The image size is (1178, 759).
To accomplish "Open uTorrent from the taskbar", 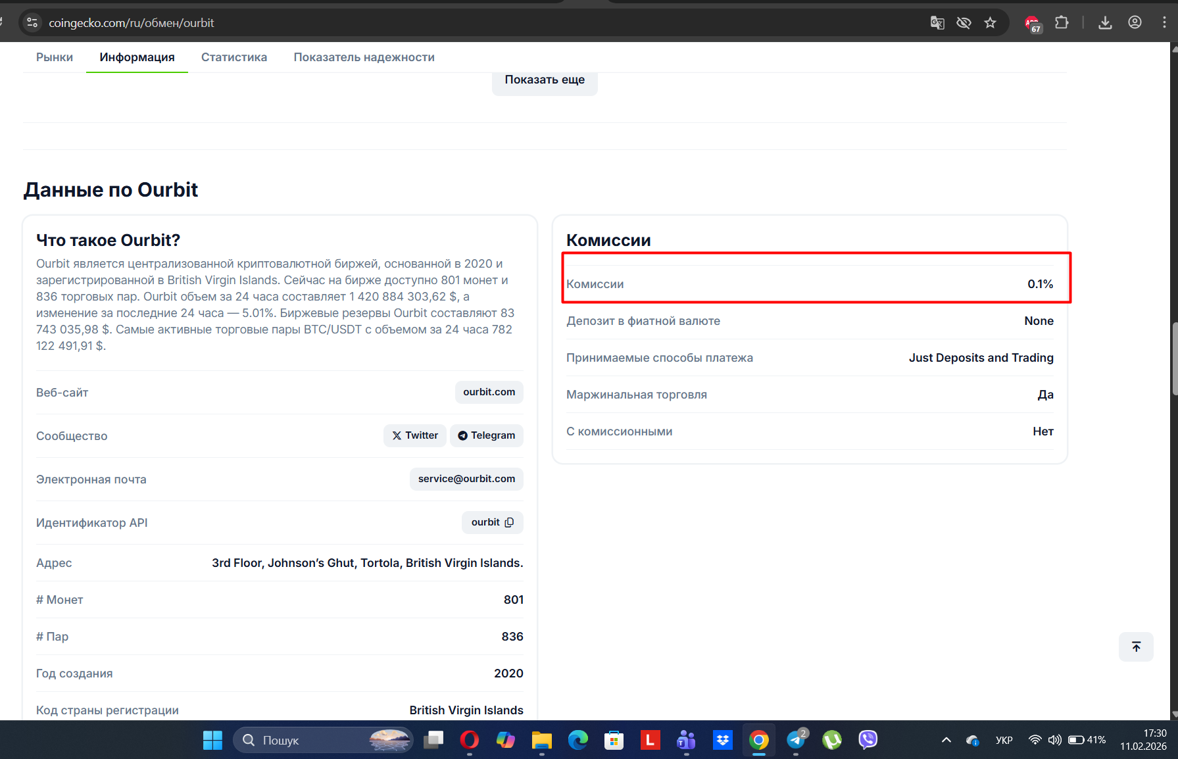I will [832, 740].
